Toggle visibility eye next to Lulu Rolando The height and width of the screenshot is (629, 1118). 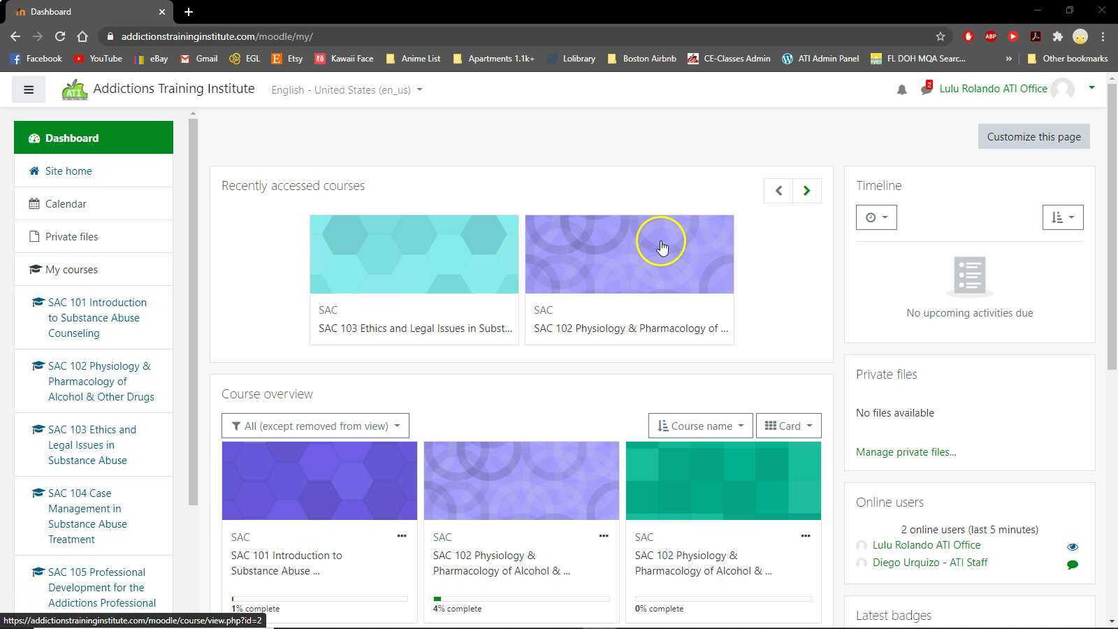[1074, 545]
